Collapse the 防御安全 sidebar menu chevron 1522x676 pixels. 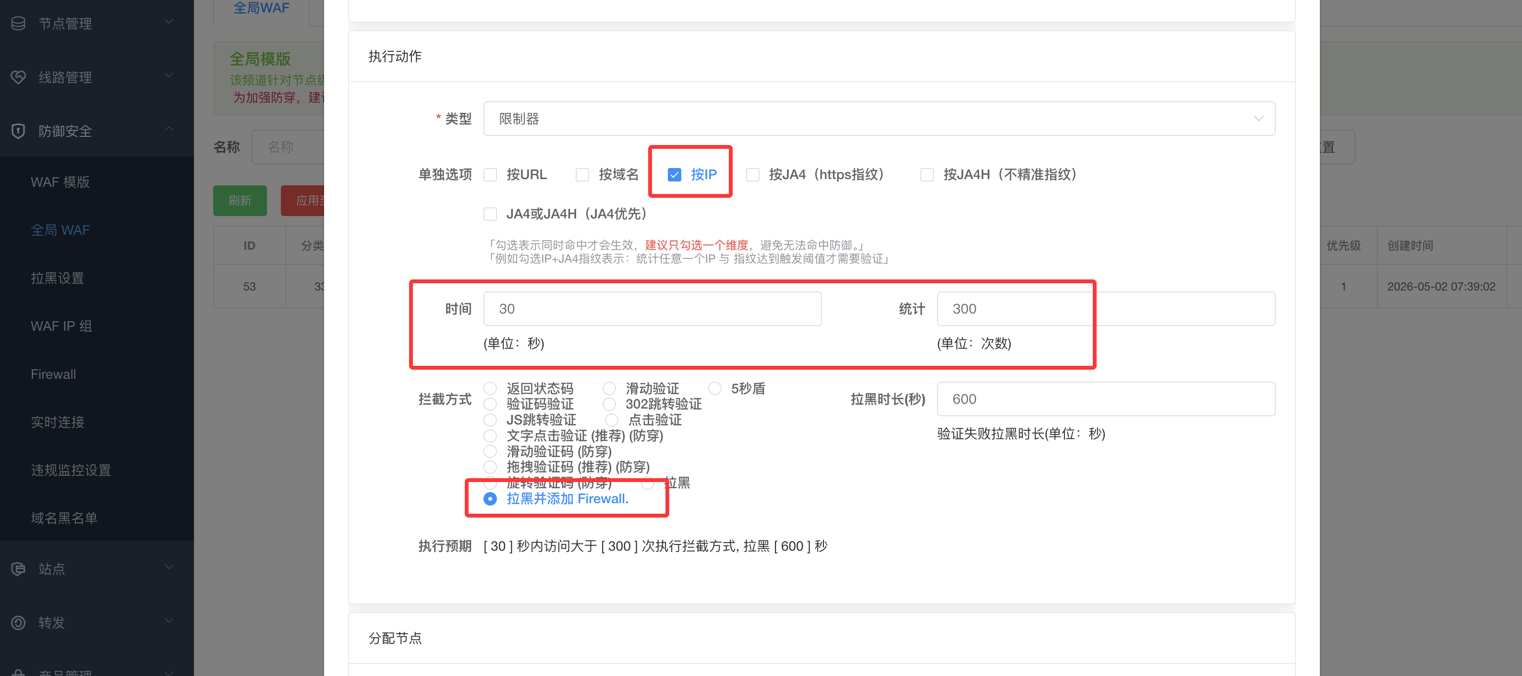pyautogui.click(x=169, y=130)
